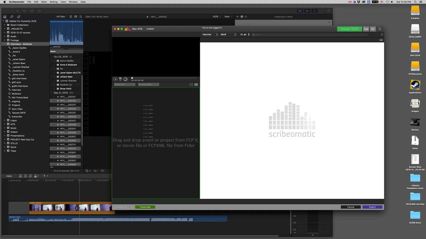Open the All Clips filter dropdown

pyautogui.click(x=61, y=17)
